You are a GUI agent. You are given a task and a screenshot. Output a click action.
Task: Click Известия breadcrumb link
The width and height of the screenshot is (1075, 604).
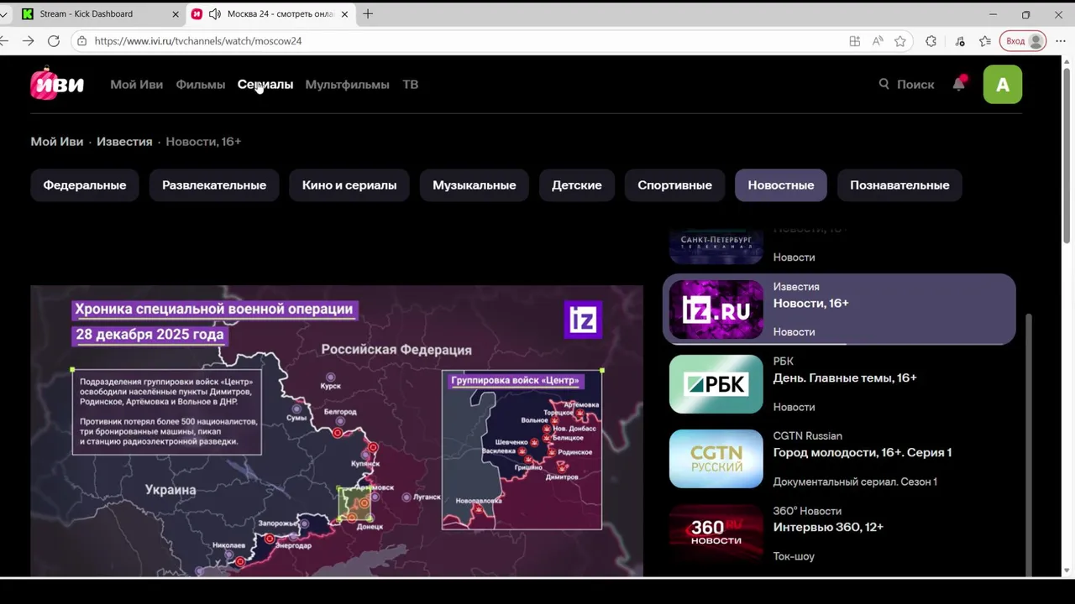click(124, 141)
